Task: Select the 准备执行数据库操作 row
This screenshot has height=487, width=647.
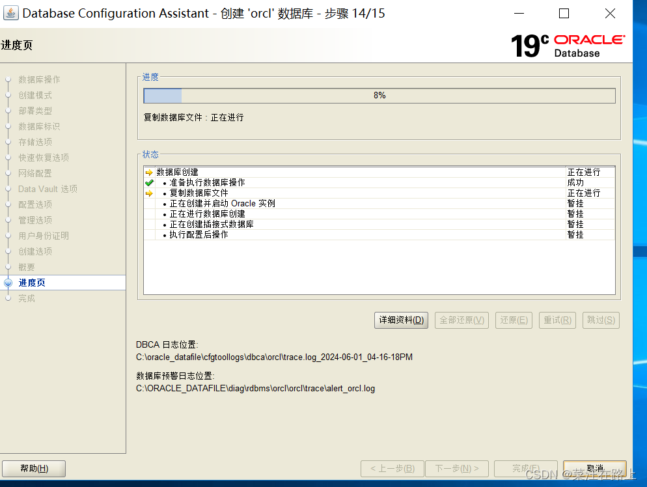Action: 379,182
